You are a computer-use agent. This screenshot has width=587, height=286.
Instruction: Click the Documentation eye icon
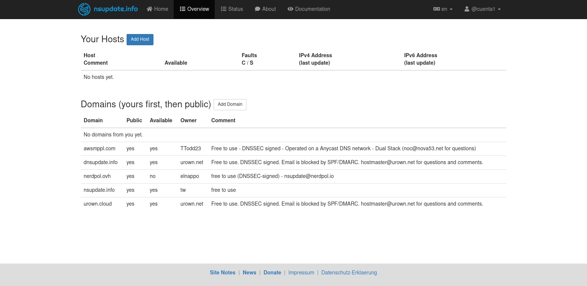pyautogui.click(x=290, y=9)
